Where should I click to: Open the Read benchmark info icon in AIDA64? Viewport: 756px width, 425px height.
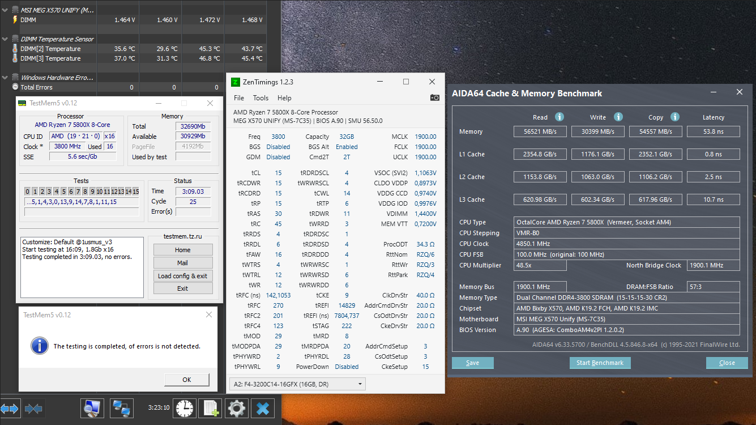[559, 117]
